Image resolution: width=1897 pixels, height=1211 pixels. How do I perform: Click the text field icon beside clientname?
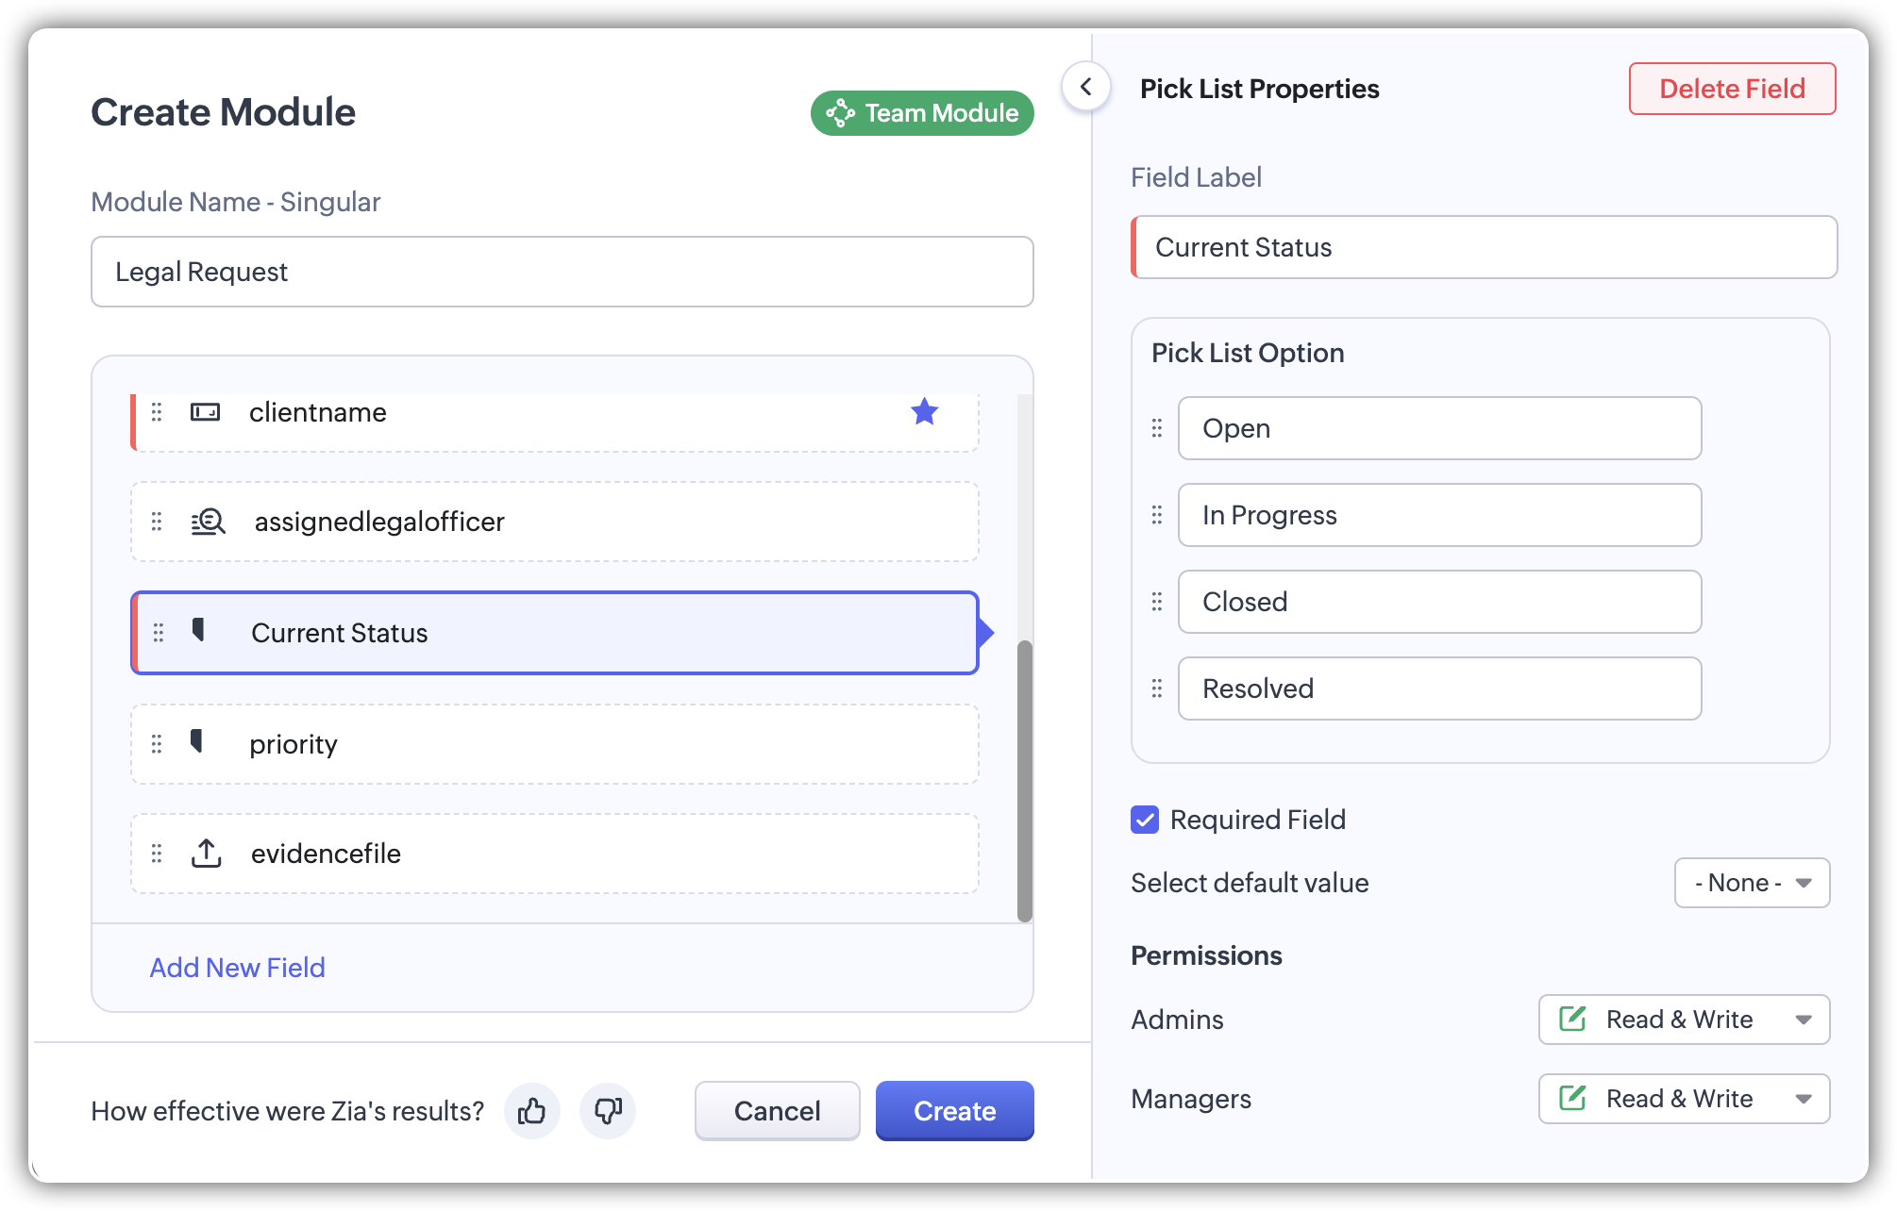click(205, 412)
